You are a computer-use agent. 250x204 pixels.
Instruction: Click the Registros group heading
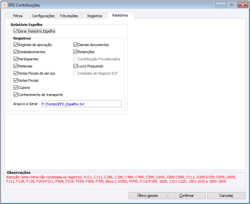22,38
